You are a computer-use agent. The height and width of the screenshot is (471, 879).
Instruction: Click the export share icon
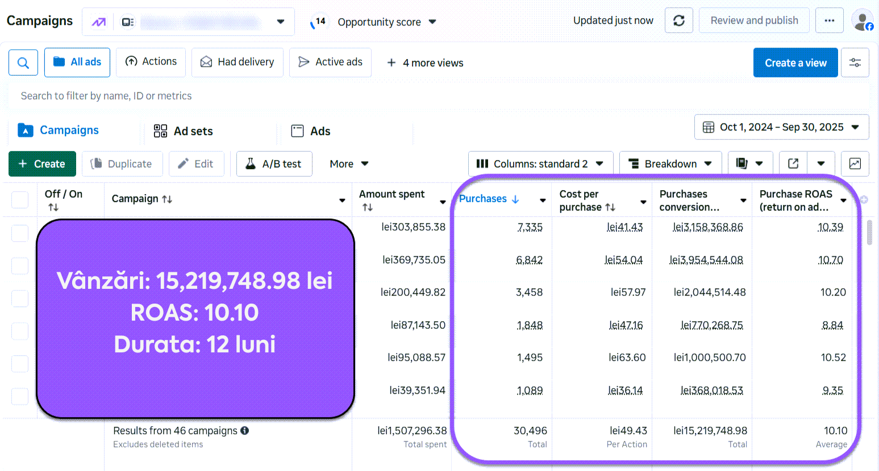[793, 163]
